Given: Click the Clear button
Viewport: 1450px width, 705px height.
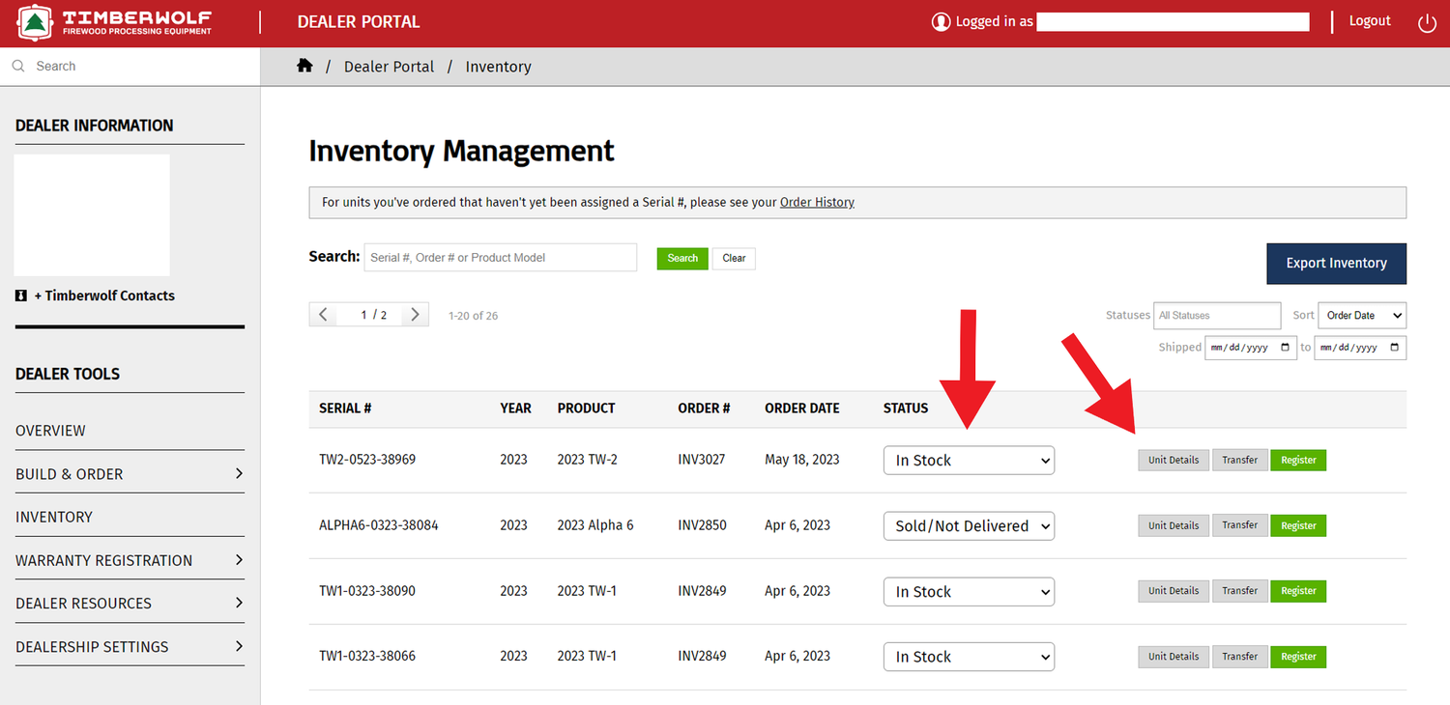Looking at the screenshot, I should pos(734,258).
